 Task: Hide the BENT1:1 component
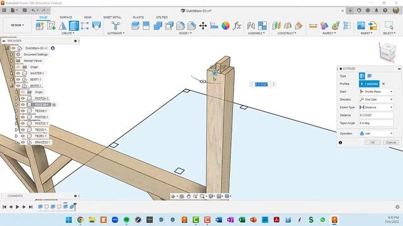click(18, 80)
